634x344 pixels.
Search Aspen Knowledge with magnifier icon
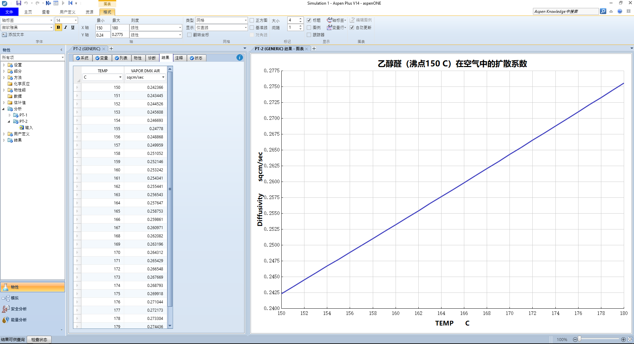603,11
